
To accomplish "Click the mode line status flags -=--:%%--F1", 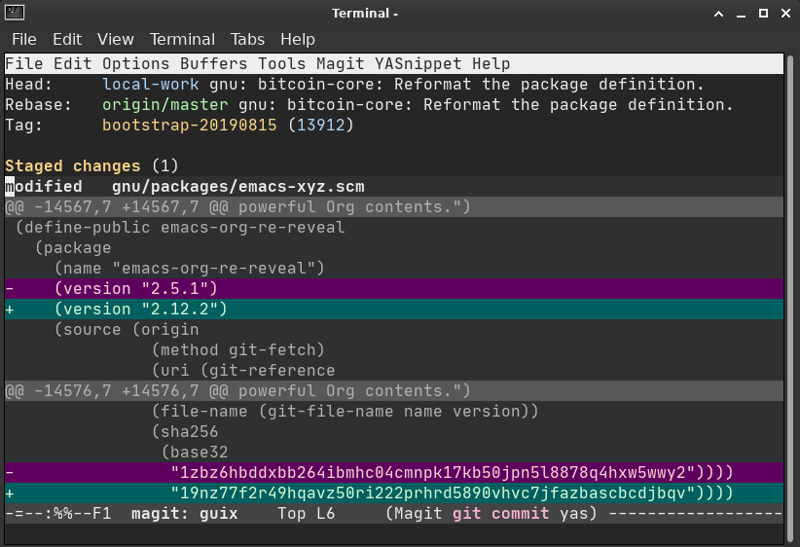I will click(58, 513).
